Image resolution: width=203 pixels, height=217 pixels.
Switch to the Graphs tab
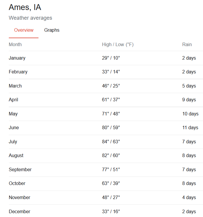(x=52, y=30)
